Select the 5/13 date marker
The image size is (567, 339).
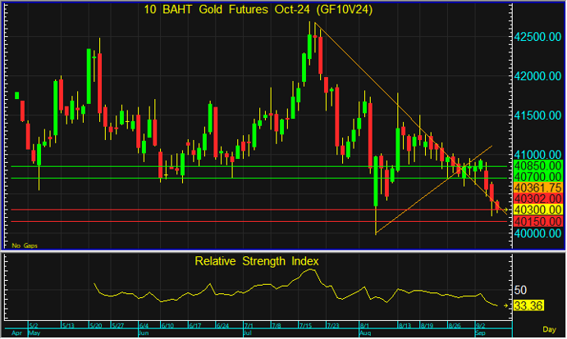coord(68,326)
